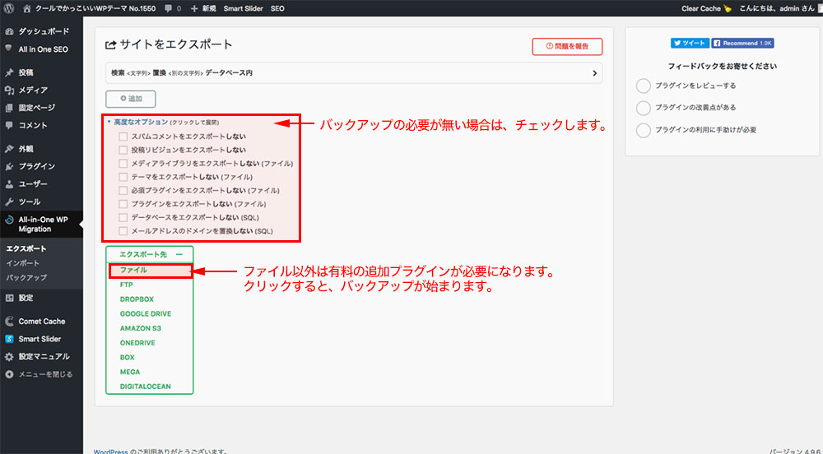Check 'スパムコメントをエクスポートしない' option
Viewport: 823px width, 454px height.
[x=123, y=137]
